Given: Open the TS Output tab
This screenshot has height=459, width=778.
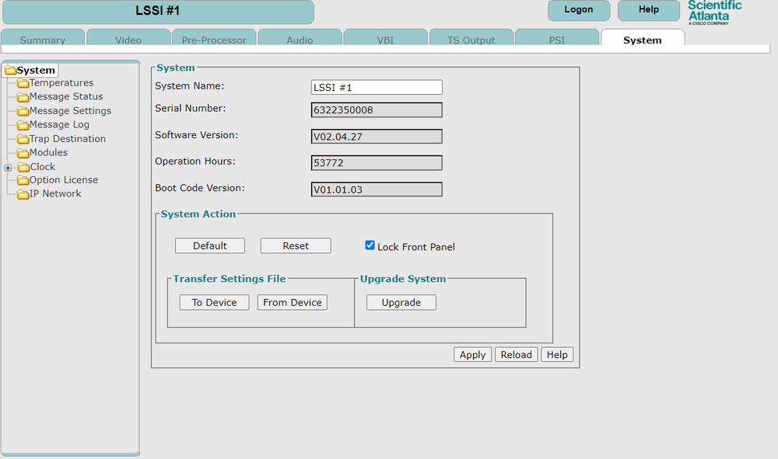Looking at the screenshot, I should pos(471,38).
